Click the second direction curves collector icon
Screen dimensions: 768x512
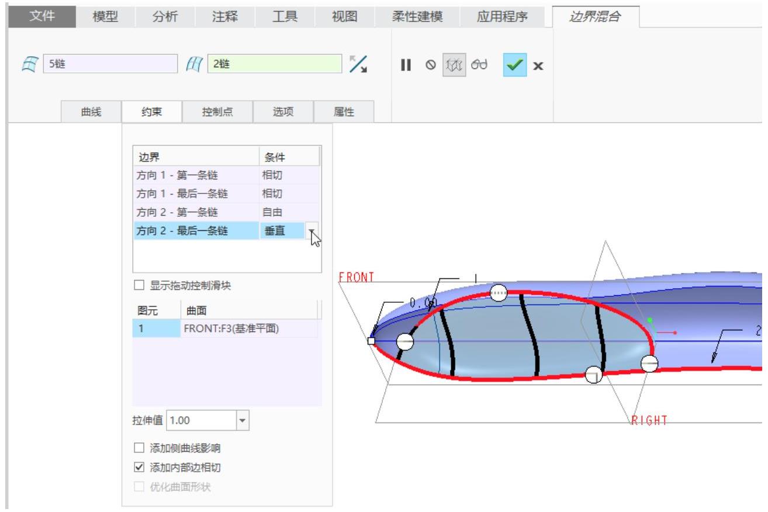pyautogui.click(x=195, y=63)
